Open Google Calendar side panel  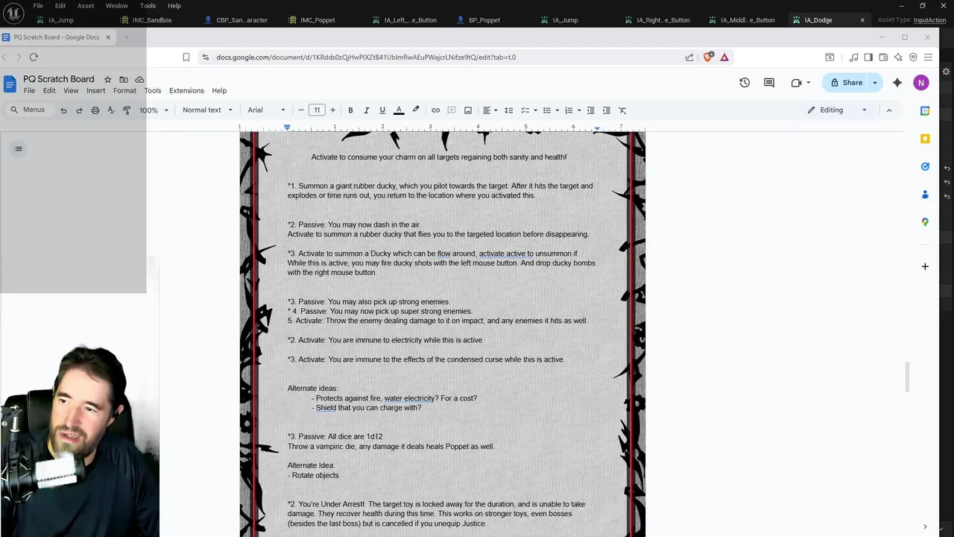[925, 111]
